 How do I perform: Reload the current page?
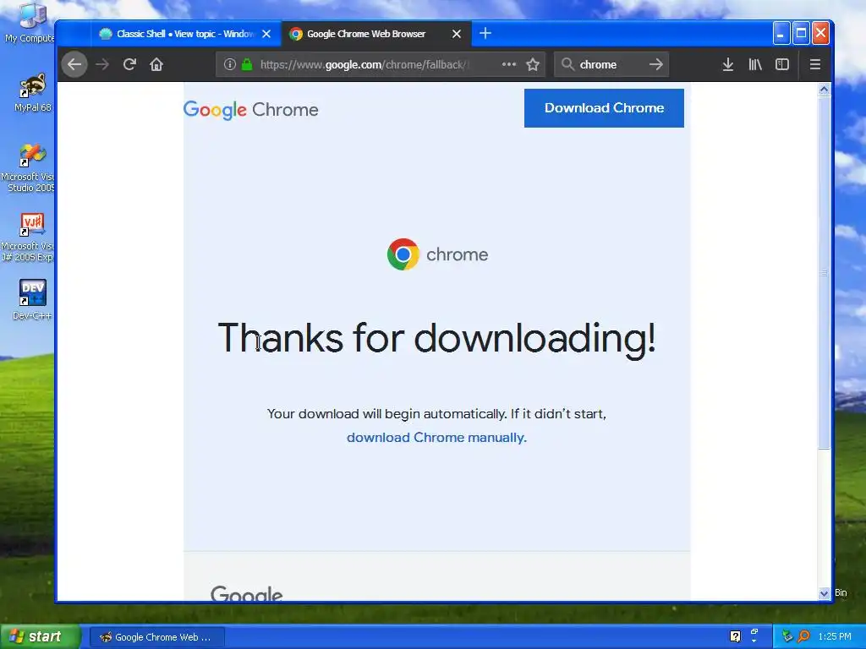click(129, 64)
